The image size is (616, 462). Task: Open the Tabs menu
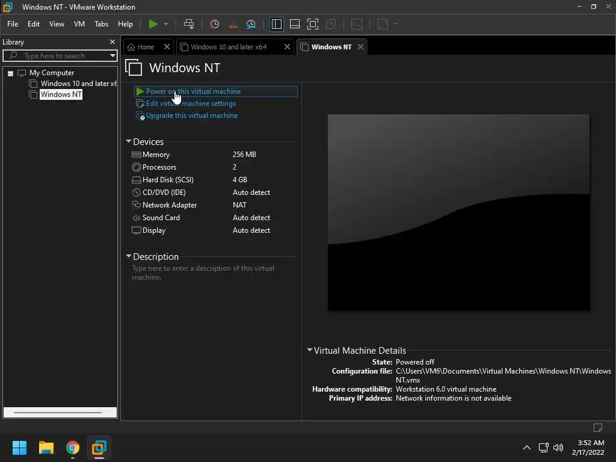101,24
